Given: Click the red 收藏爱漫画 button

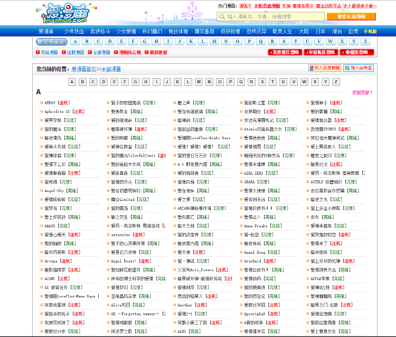Looking at the screenshot, I should pos(357,53).
